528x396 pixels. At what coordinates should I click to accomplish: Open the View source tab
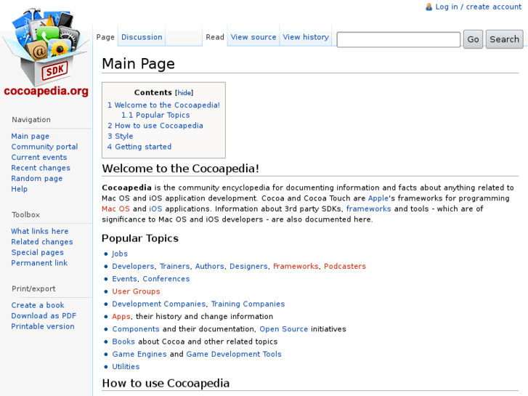point(253,37)
